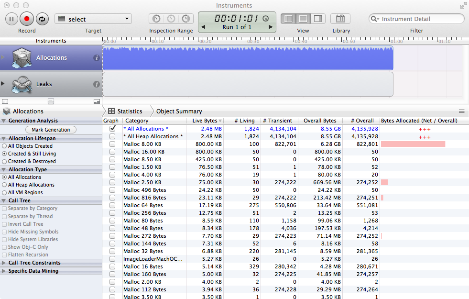The image size is (469, 299).
Task: Open the filter magnifier dropdown
Action: coord(375,19)
